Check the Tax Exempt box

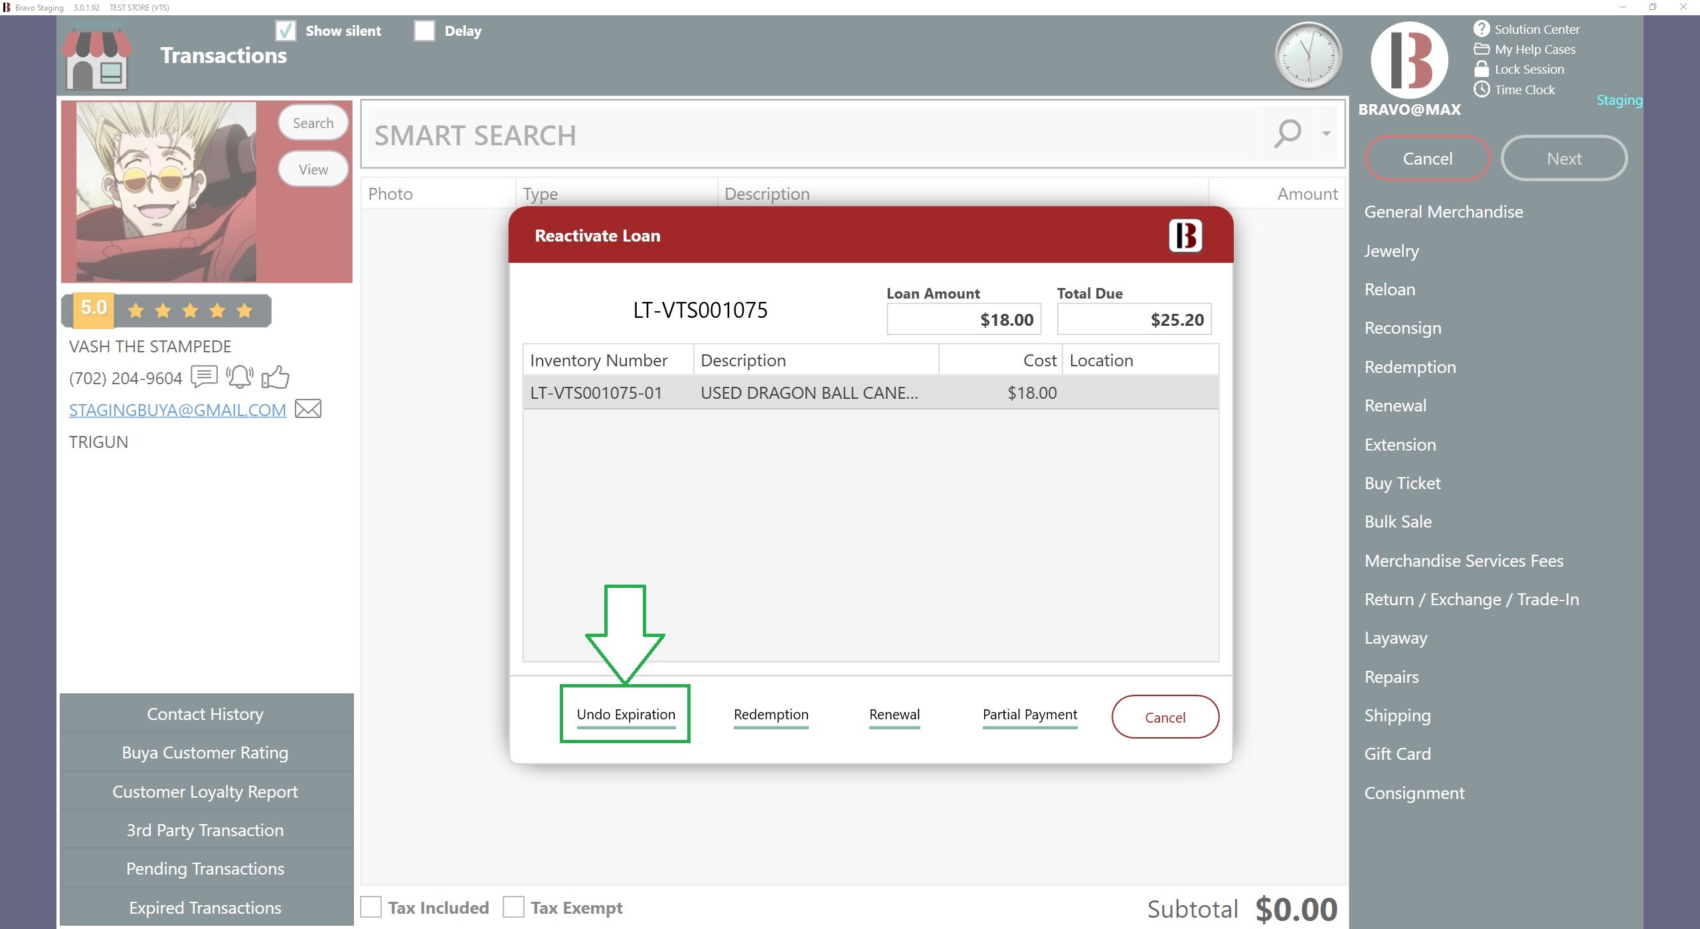[513, 907]
